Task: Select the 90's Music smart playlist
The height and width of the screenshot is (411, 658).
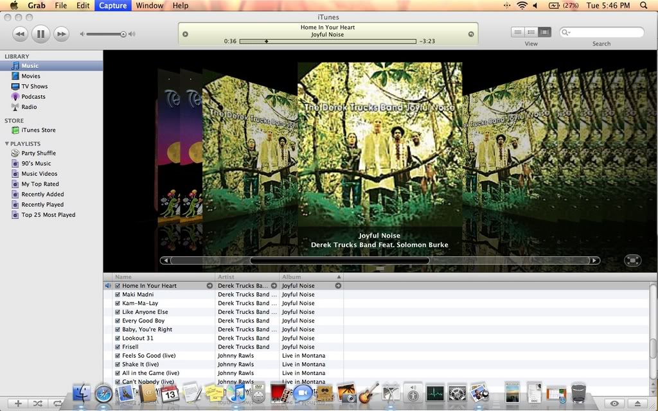Action: (x=36, y=163)
